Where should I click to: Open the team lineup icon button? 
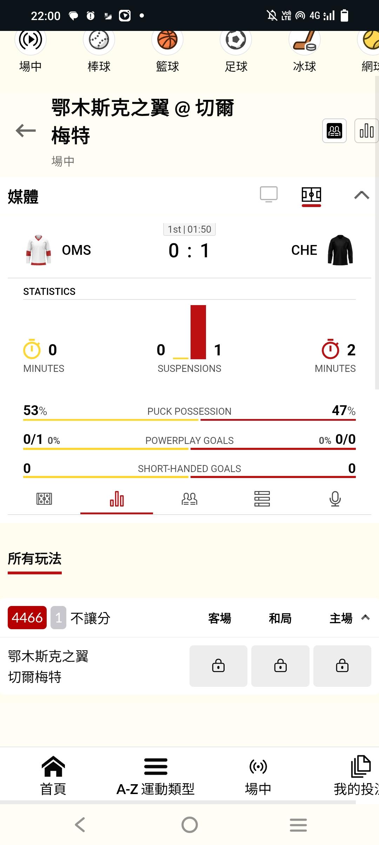(x=334, y=131)
